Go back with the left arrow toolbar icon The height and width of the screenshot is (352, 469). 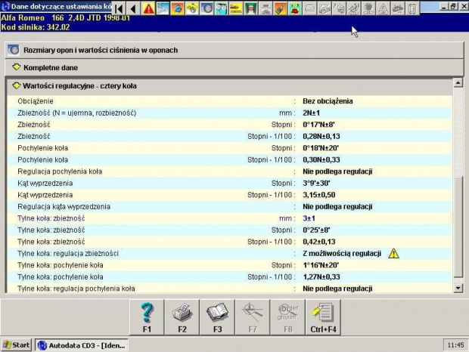[x=134, y=8]
